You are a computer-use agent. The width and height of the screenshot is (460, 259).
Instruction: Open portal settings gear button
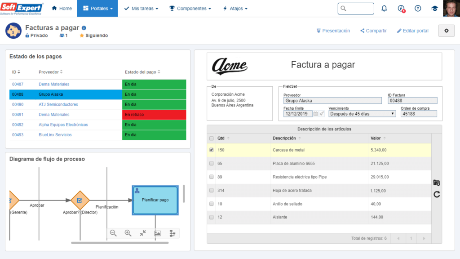pyautogui.click(x=446, y=31)
